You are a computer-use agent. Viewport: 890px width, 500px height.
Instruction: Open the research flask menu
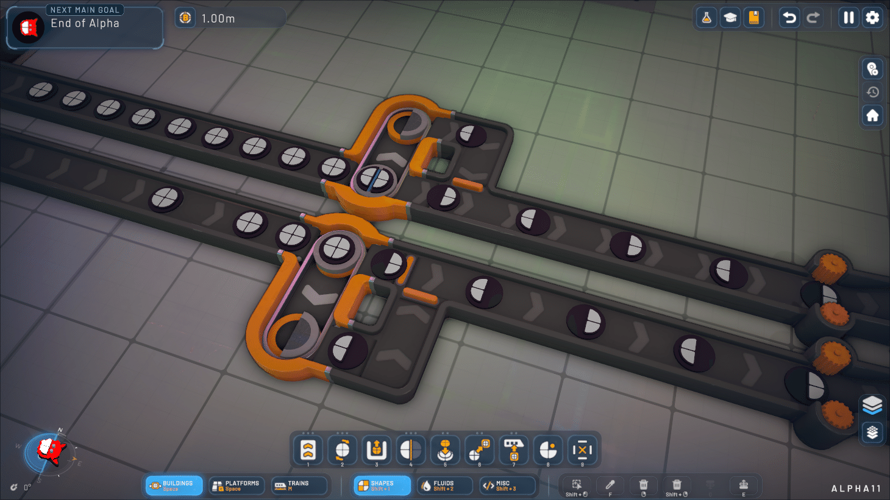tap(707, 18)
